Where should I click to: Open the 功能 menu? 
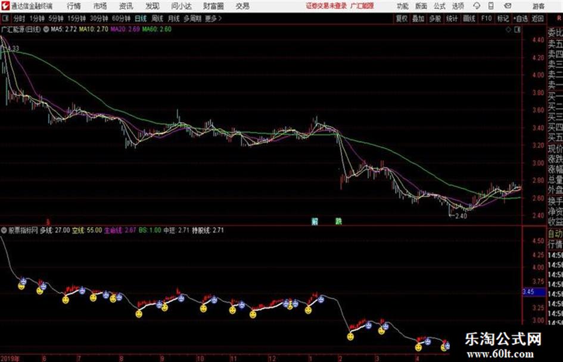[403, 6]
